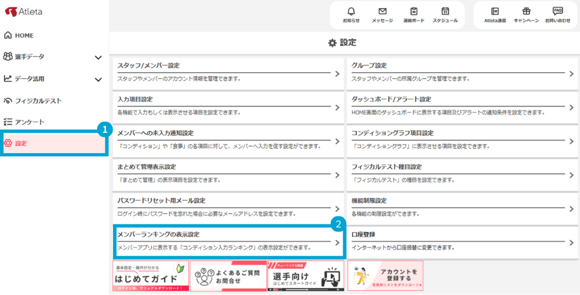The height and width of the screenshot is (295, 580).
Task: Select フィジカルテスト in the sidebar
Action: [38, 100]
